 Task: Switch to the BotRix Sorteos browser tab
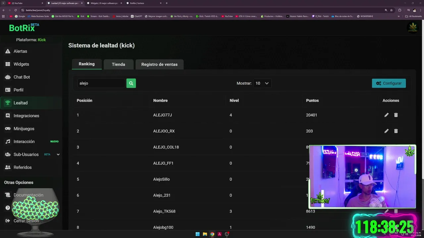pos(143,3)
